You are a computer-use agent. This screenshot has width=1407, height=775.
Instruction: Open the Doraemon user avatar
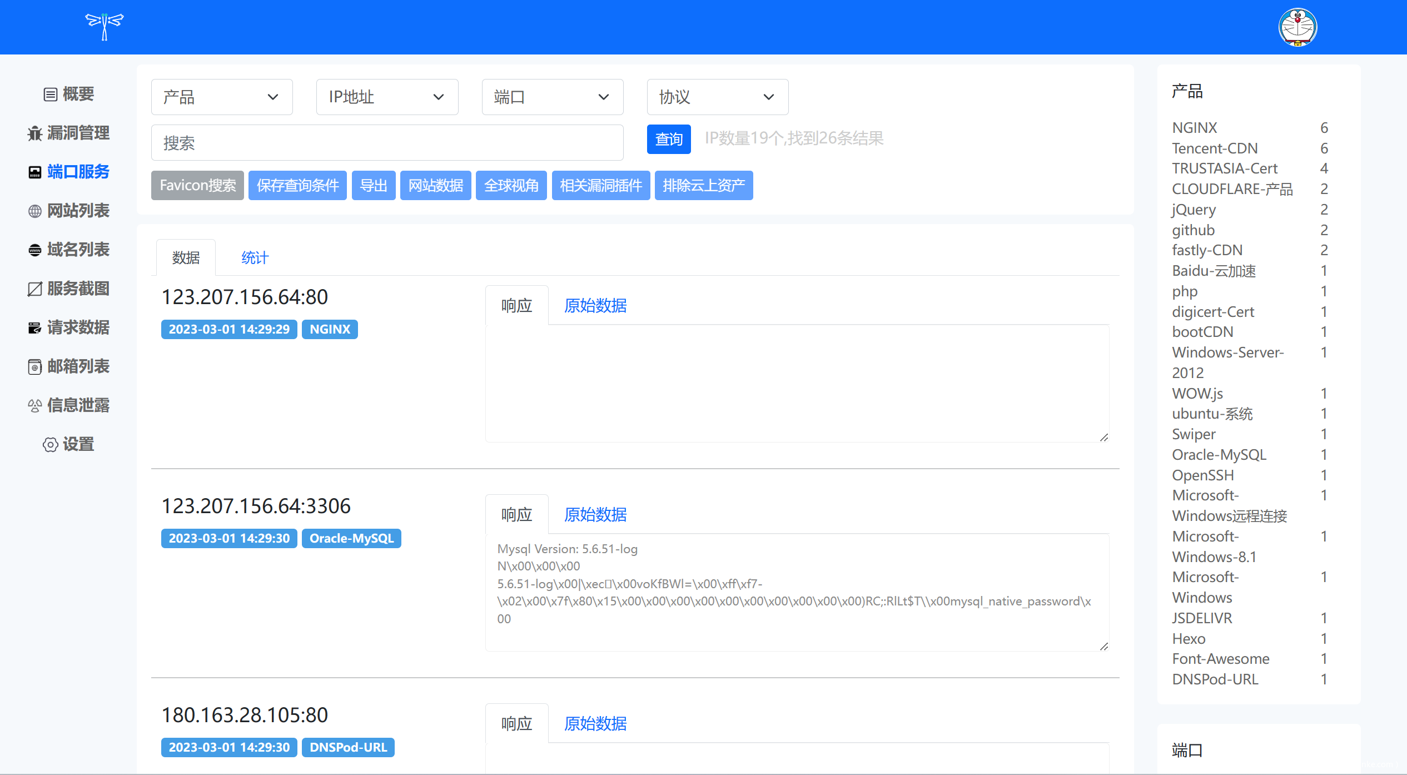click(x=1297, y=27)
